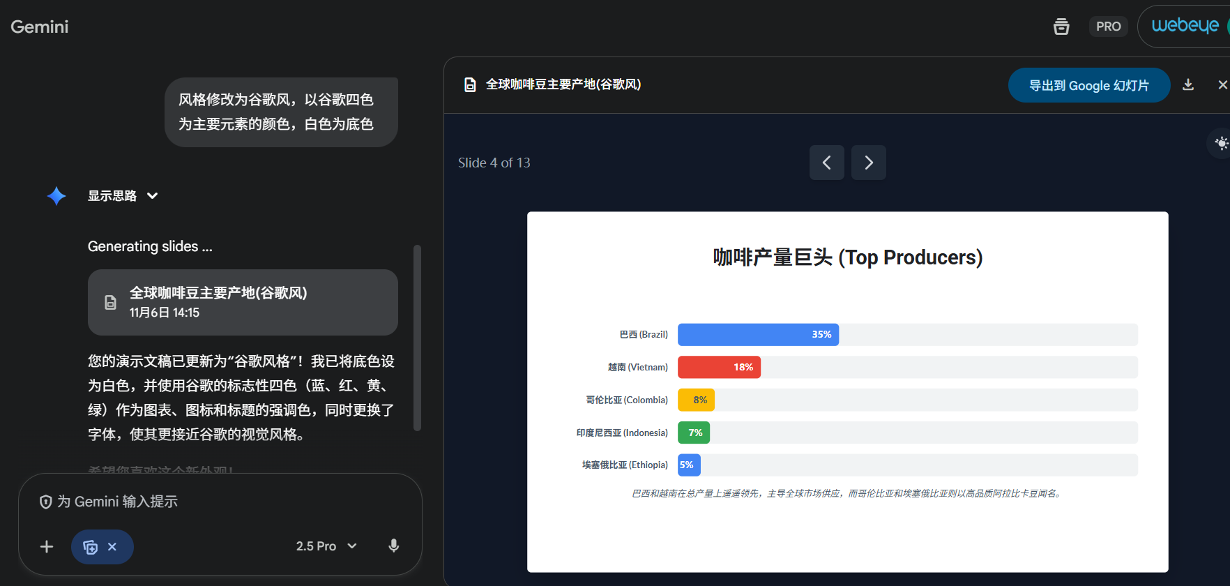
Task: Click the red Vietnam 18% bar
Action: tap(719, 367)
